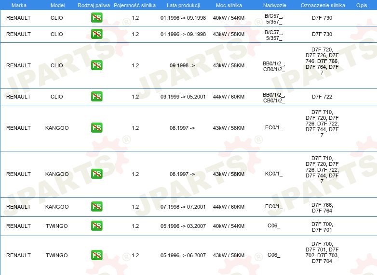Select the fuel icon for Kangoo FC0/1_ 58KM row

96,127
